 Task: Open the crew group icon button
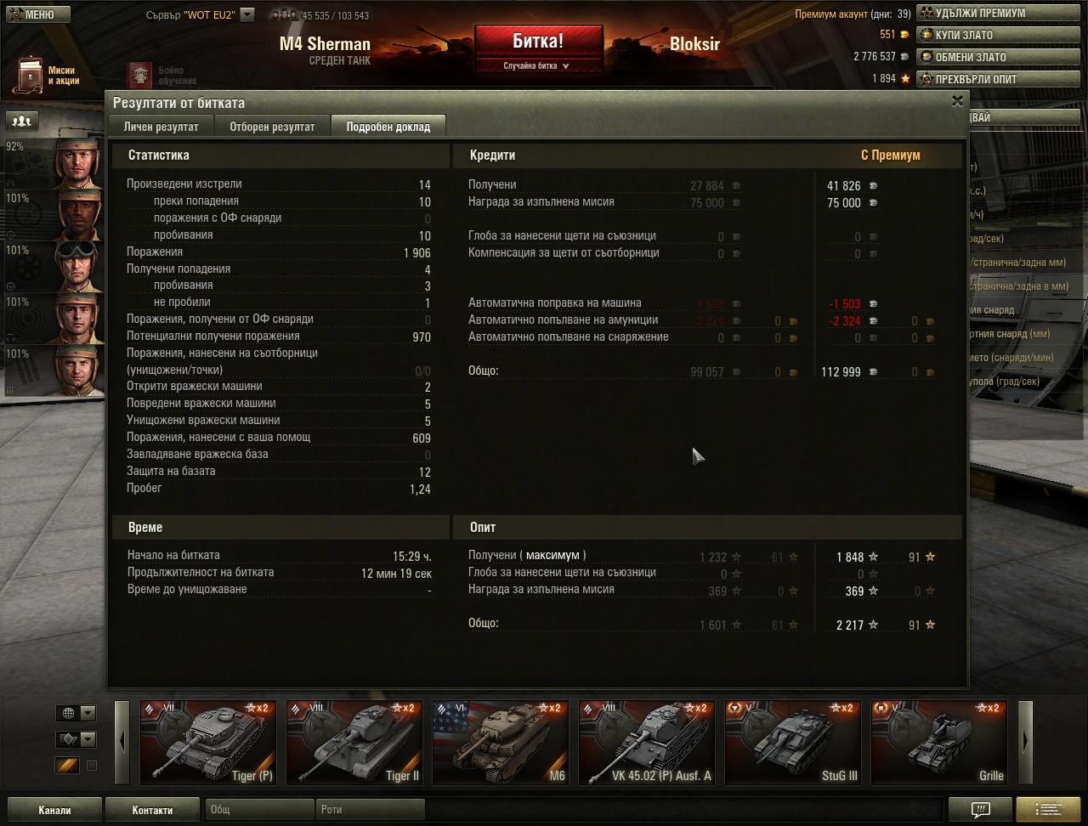22,121
